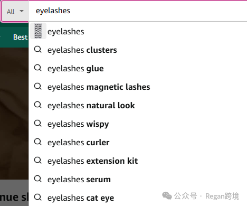Click the search box containing eyelashes
This screenshot has height=206, width=247.
[x=138, y=11]
